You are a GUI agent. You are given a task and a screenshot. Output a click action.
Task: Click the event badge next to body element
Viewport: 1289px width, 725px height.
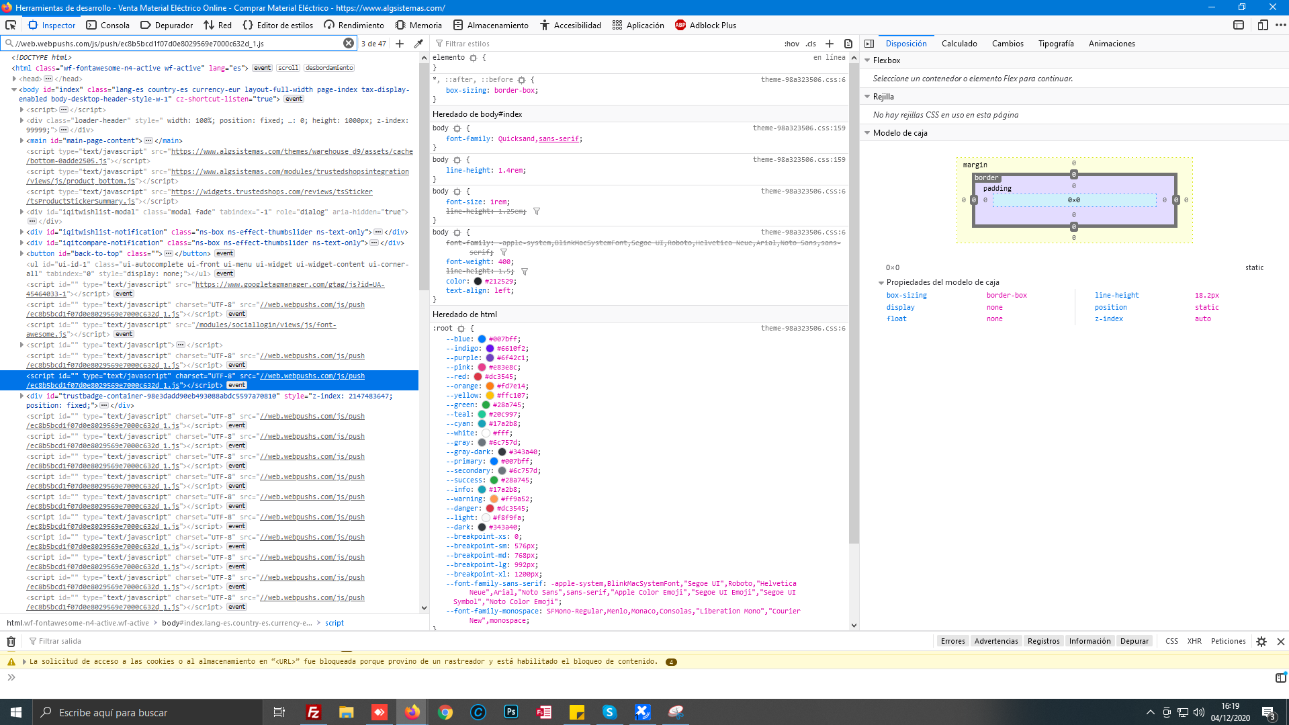pos(294,99)
